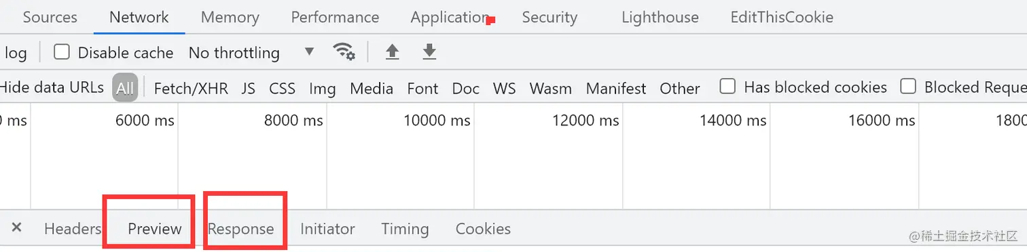The width and height of the screenshot is (1027, 252).
Task: Expand throttling options via arrow
Action: (x=310, y=51)
